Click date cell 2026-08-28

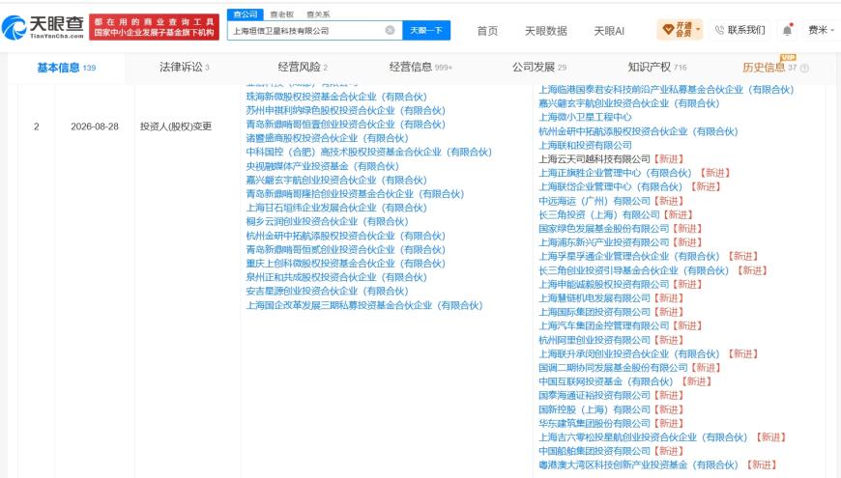[95, 127]
